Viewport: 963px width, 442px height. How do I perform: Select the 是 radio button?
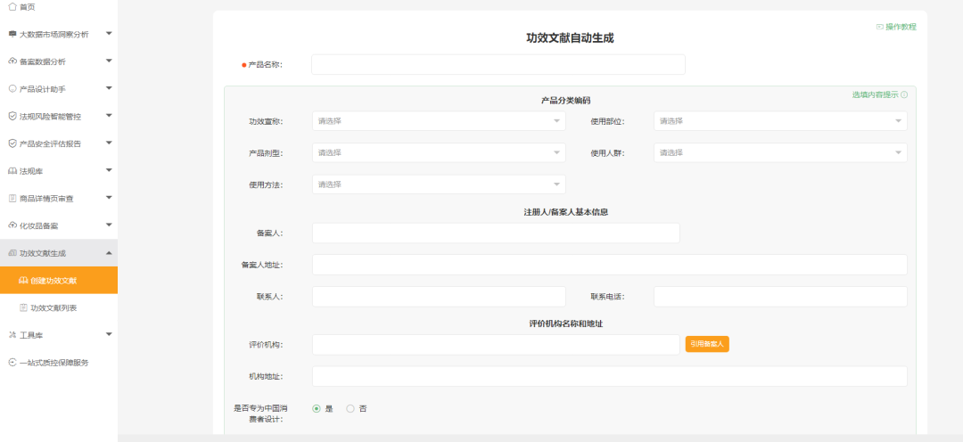(317, 408)
